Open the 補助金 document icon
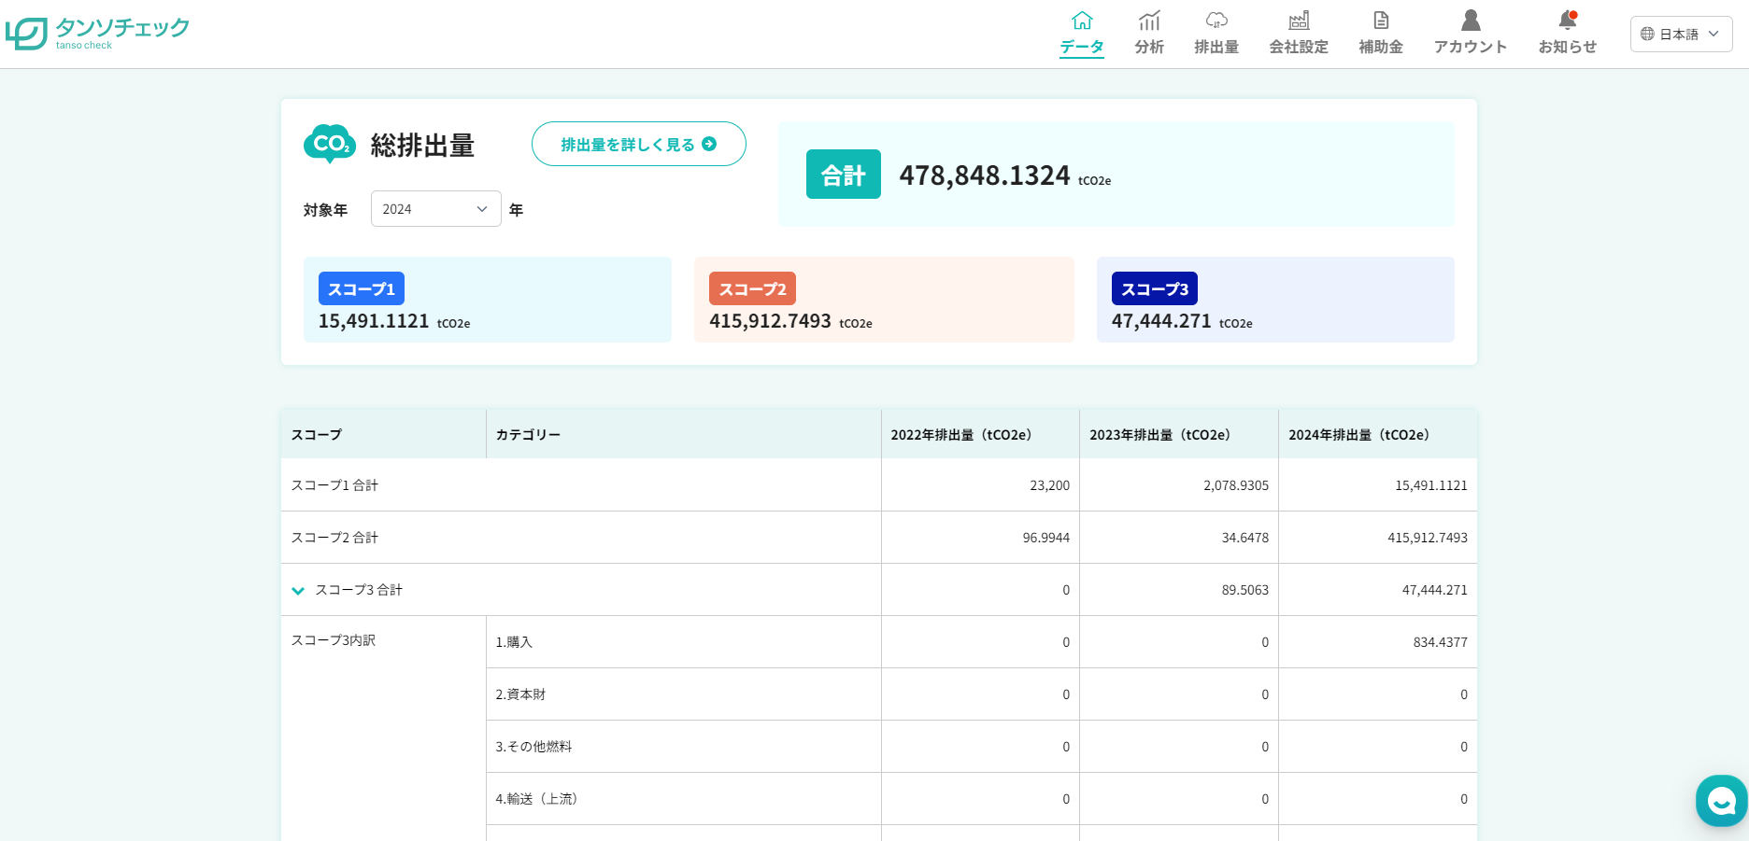The height and width of the screenshot is (841, 1749). 1381,21
